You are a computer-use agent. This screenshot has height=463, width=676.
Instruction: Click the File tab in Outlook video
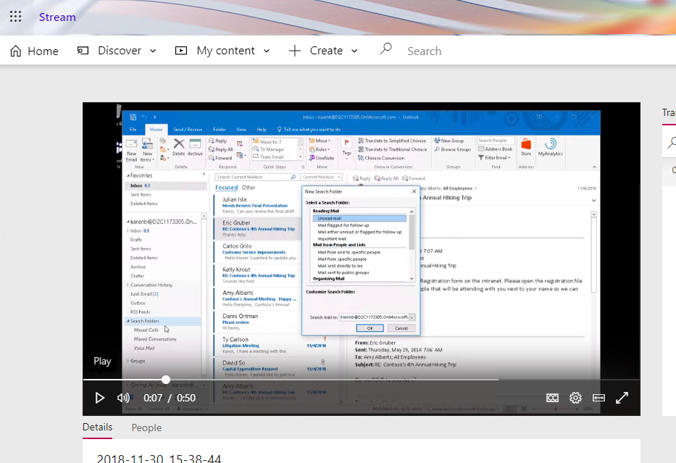click(x=133, y=129)
